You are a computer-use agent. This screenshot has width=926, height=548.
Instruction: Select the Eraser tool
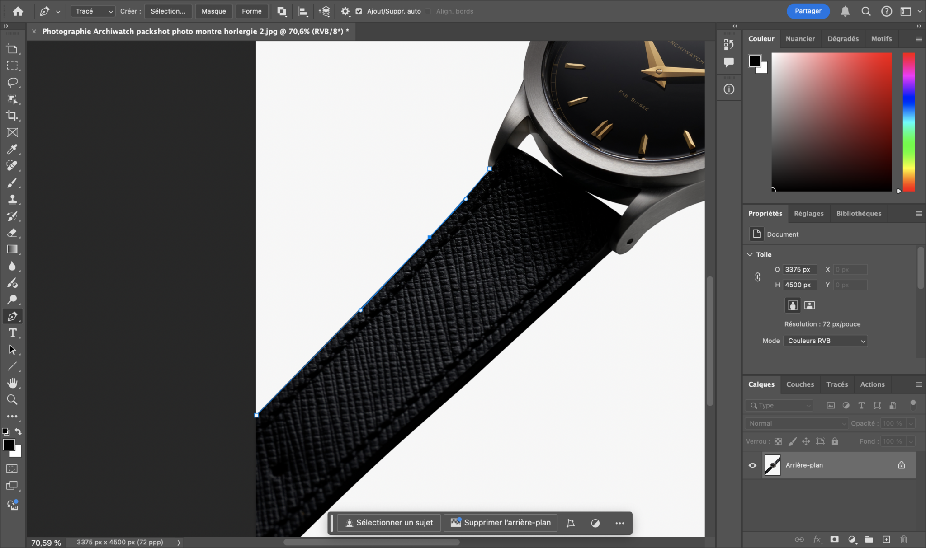[x=12, y=233]
